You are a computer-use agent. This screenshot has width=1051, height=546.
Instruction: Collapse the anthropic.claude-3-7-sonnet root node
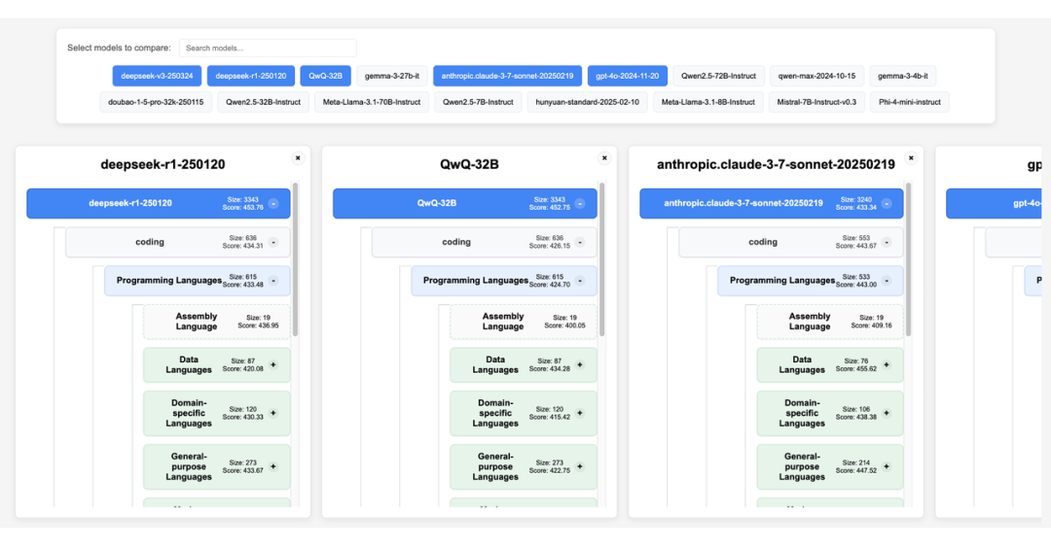pyautogui.click(x=887, y=203)
